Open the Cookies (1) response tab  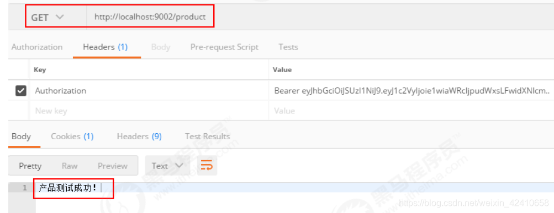click(72, 136)
